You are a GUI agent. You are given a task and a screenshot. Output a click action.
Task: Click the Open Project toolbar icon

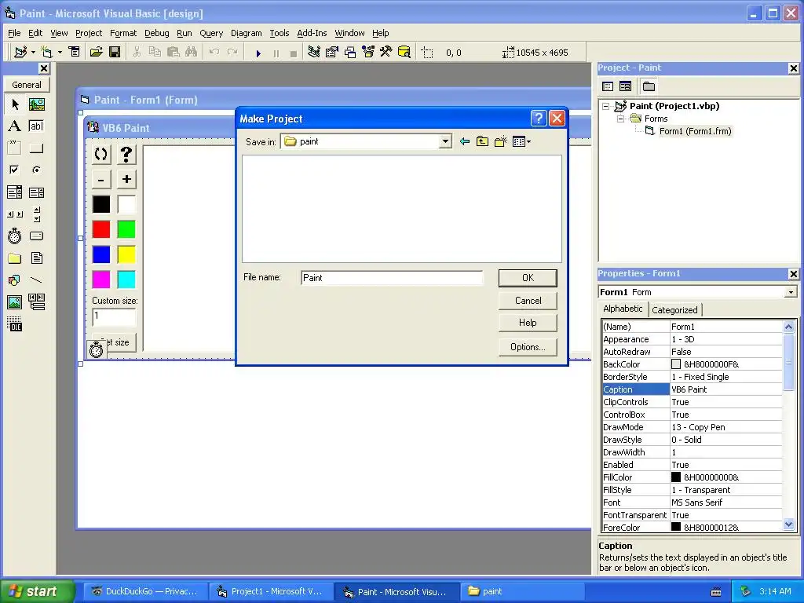pyautogui.click(x=96, y=53)
